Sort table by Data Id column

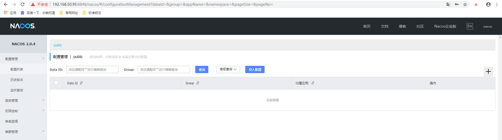[x=81, y=83]
